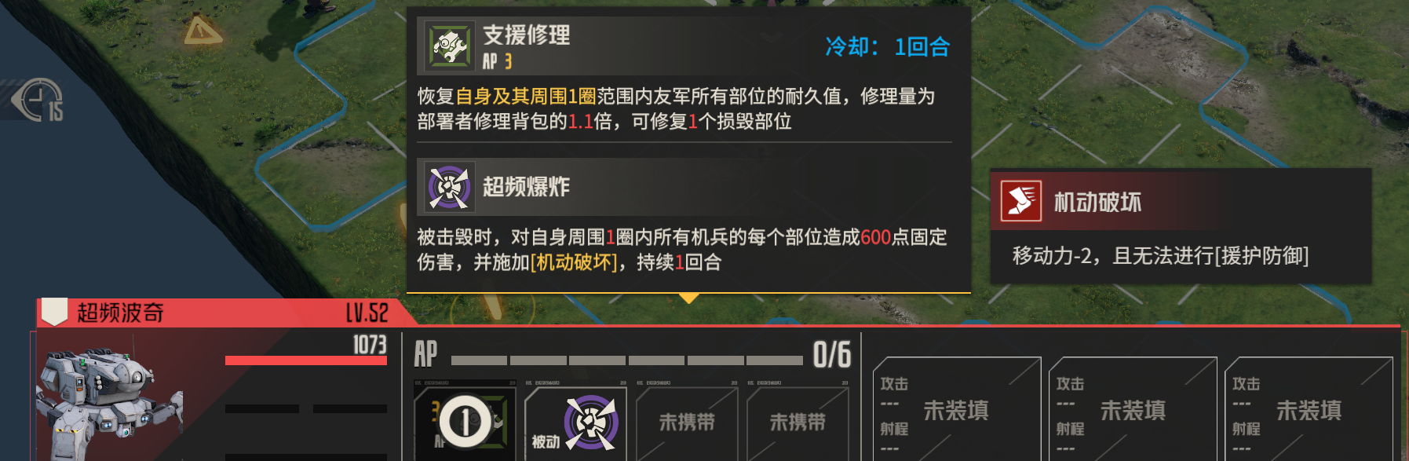Click the first 未装填 weapon slot
The width and height of the screenshot is (1409, 461).
957,409
